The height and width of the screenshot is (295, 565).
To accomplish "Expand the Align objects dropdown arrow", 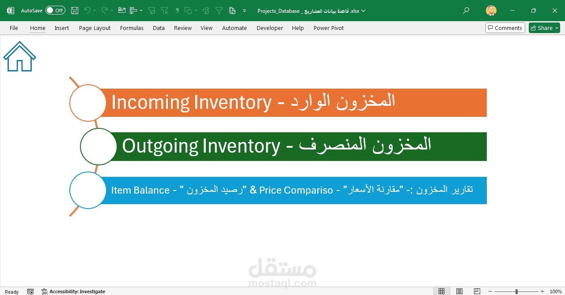I will tap(141, 10).
